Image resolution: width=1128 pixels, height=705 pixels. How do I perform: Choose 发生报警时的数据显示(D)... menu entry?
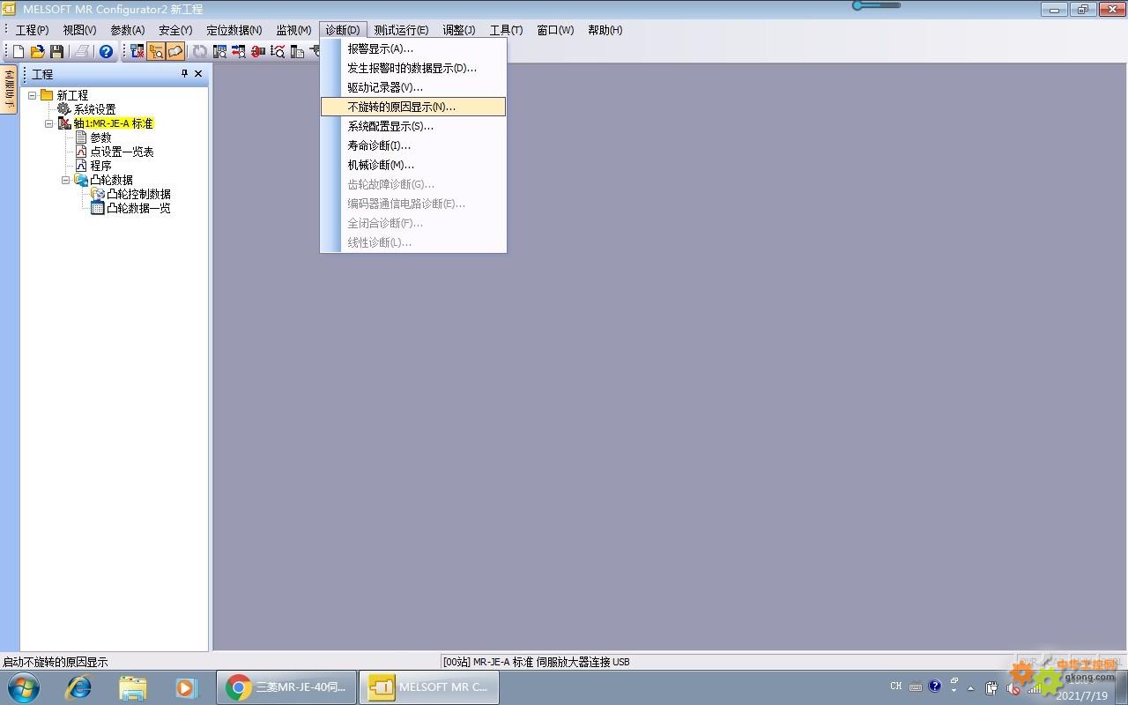pyautogui.click(x=413, y=68)
